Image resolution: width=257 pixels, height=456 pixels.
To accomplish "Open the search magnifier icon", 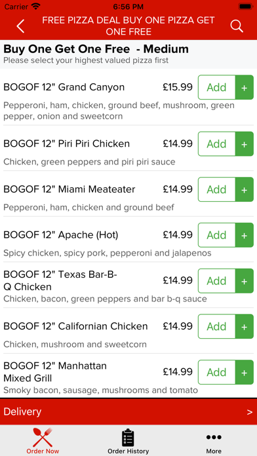I will [x=237, y=26].
